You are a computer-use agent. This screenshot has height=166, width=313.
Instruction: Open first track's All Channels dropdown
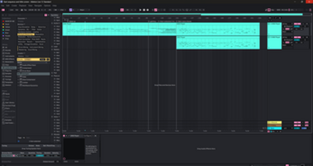coord(288,26)
